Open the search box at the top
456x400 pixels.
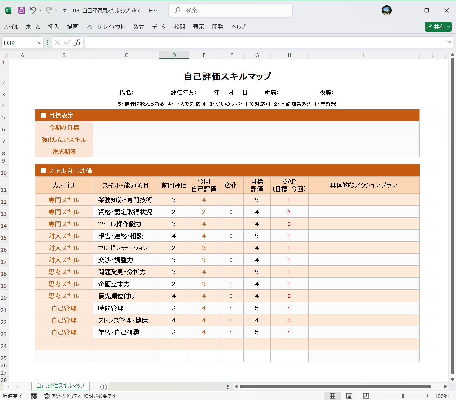pos(230,10)
